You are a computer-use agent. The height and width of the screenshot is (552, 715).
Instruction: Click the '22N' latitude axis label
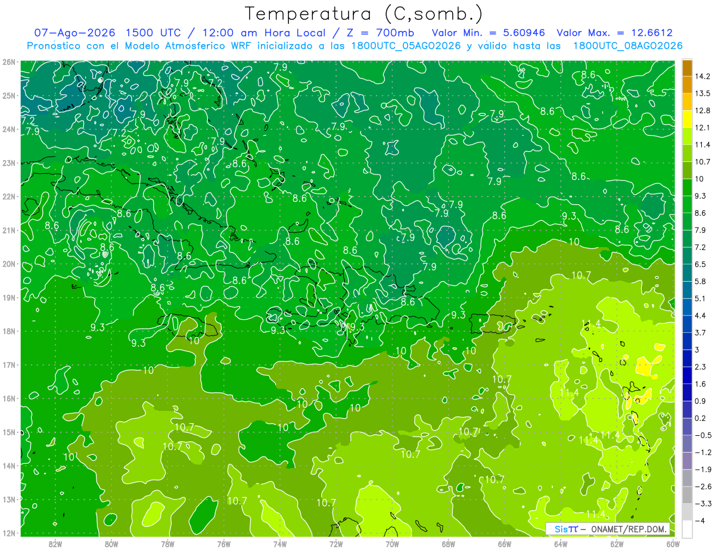[8, 197]
